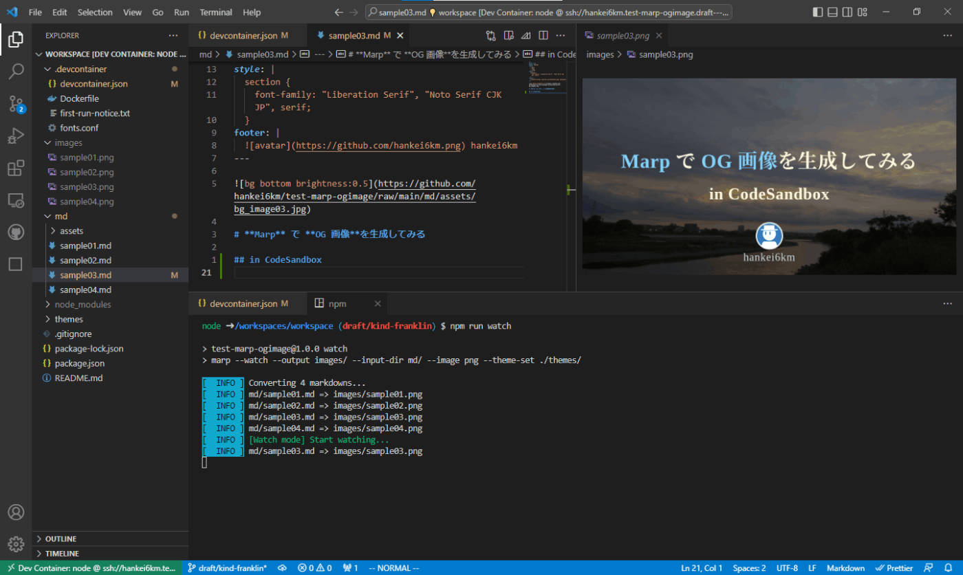This screenshot has width=963, height=575.
Task: Click LF end of line selector
Action: tap(812, 568)
